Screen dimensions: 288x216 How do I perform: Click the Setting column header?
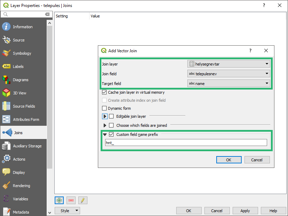point(72,16)
